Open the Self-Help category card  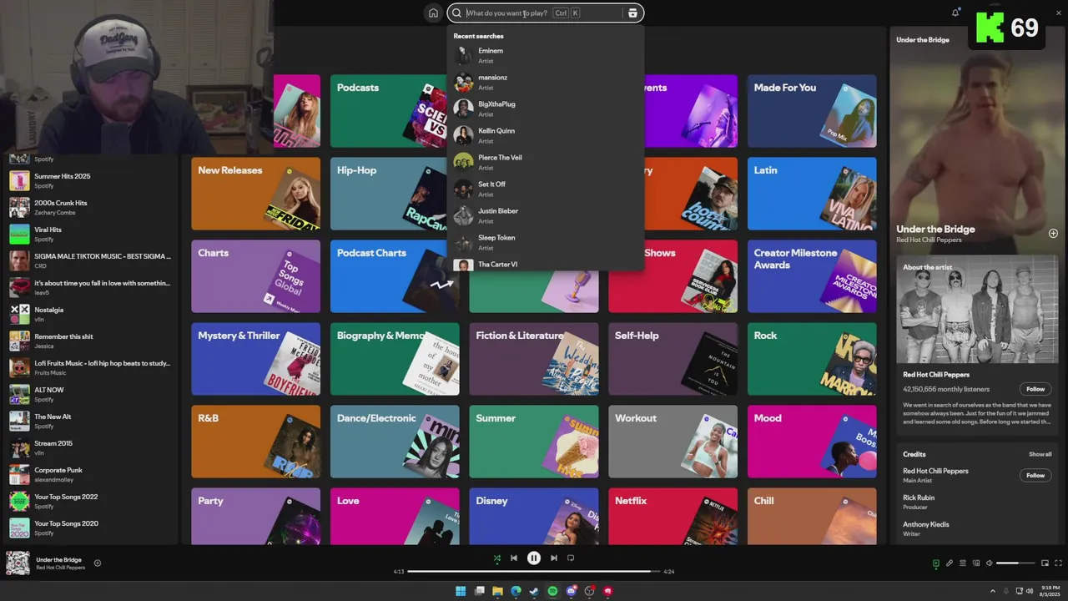[673, 359]
